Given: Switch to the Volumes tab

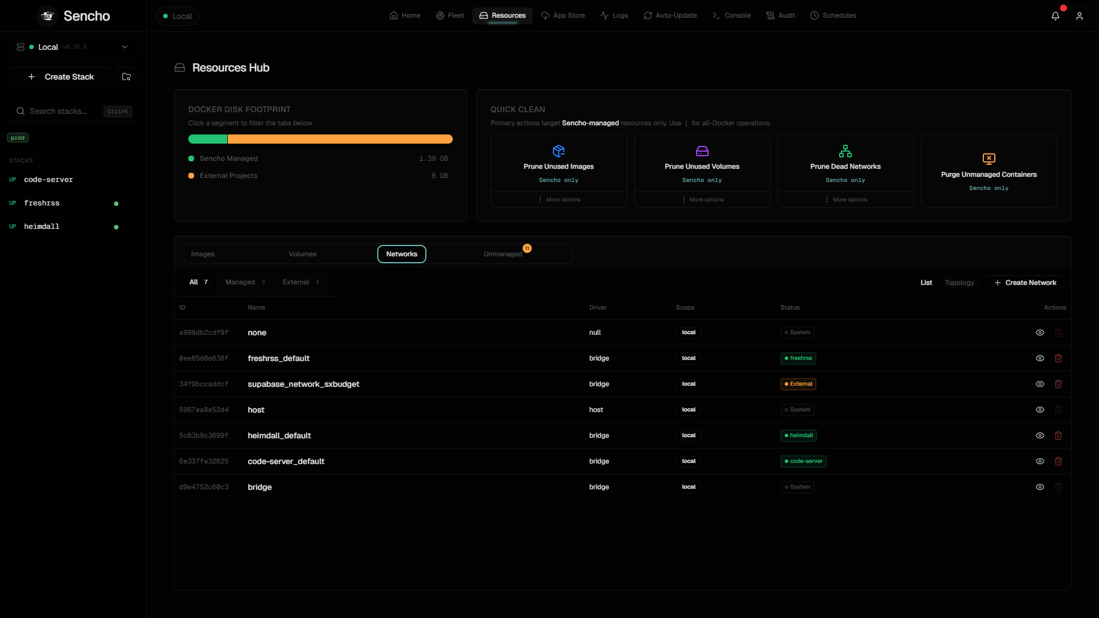Looking at the screenshot, I should 303,254.
